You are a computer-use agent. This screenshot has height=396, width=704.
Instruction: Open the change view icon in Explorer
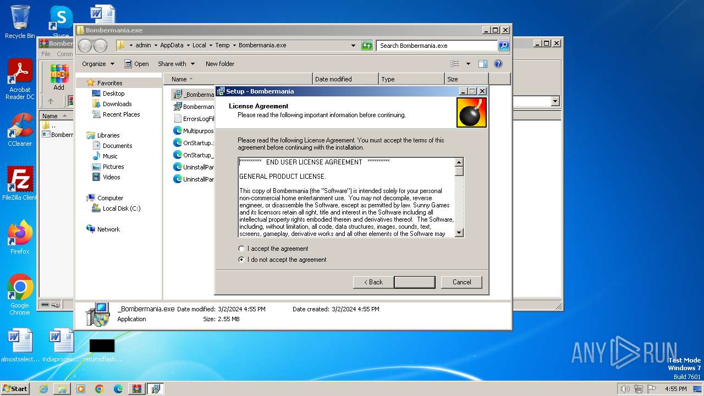(455, 64)
